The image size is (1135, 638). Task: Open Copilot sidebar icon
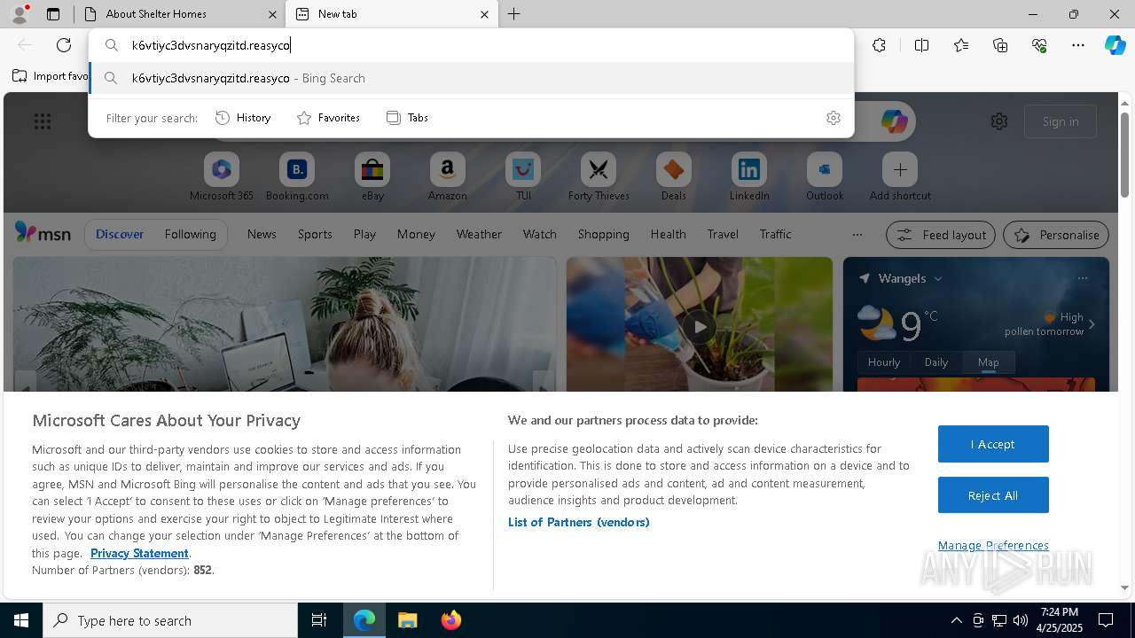point(1115,45)
